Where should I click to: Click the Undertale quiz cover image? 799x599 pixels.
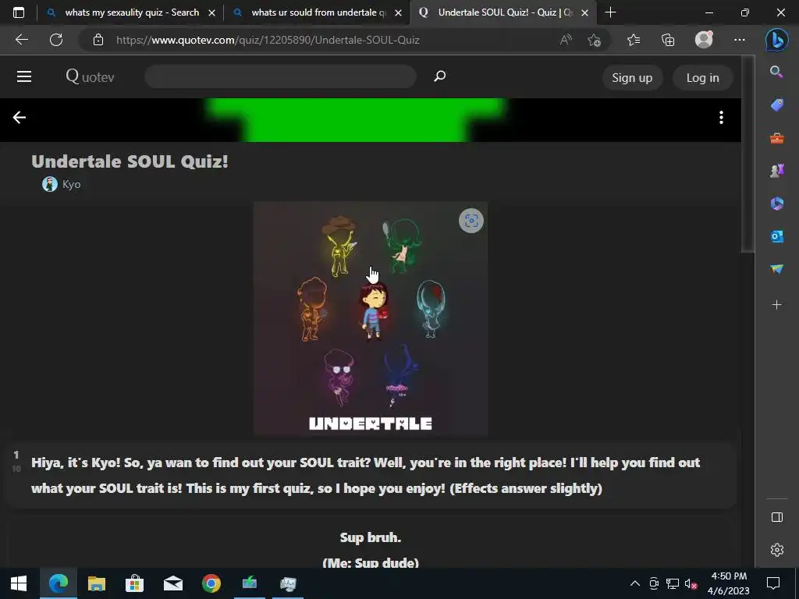coord(371,318)
